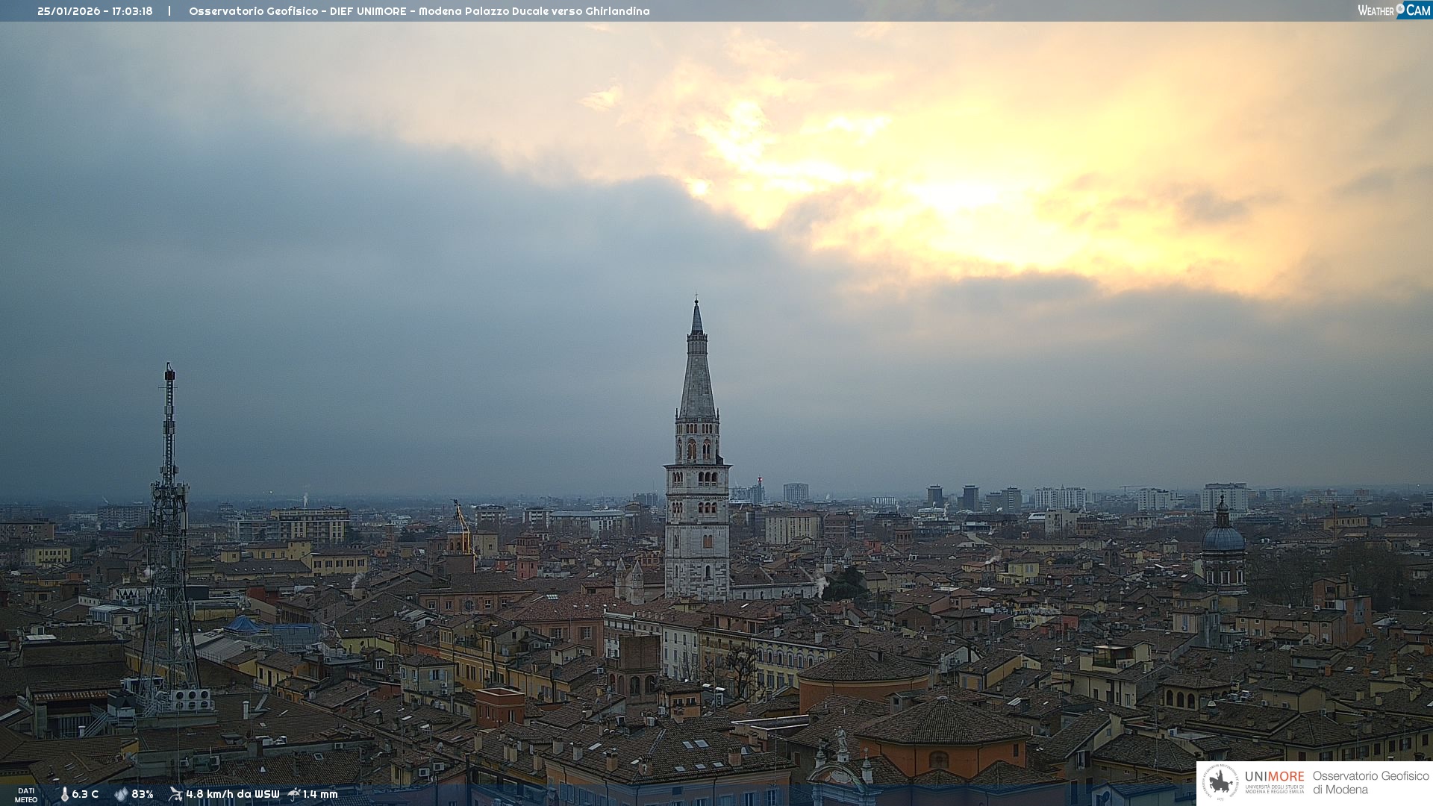Image resolution: width=1433 pixels, height=806 pixels.
Task: Click the 83% humidity value
Action: (142, 794)
